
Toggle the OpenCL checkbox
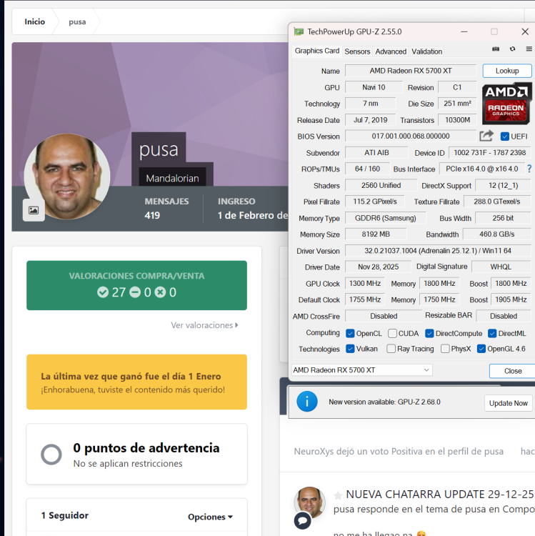350,333
